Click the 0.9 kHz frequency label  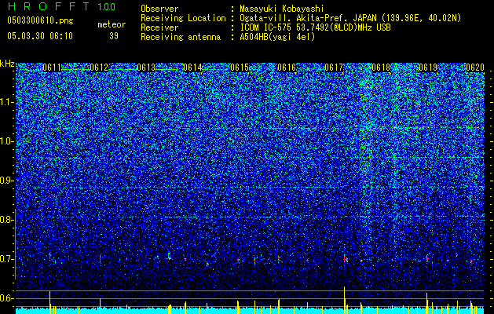click(6, 181)
